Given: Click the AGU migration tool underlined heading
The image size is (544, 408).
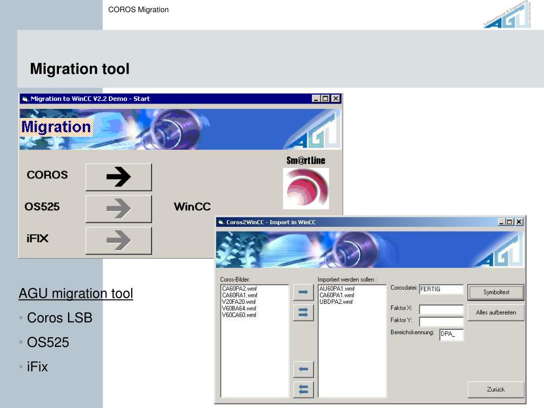Looking at the screenshot, I should (x=76, y=293).
